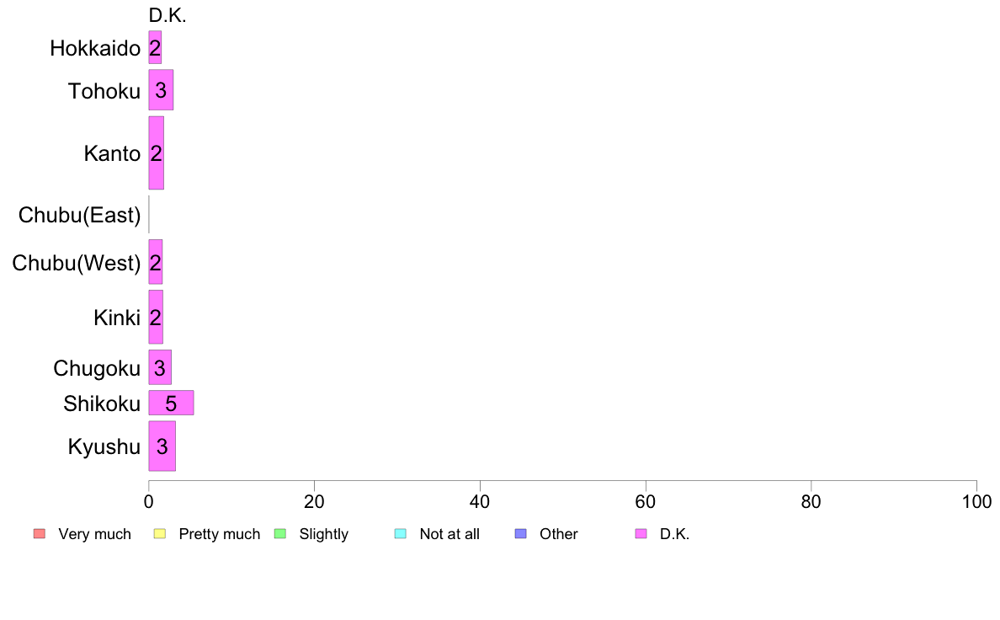
Task: Click the 40 tick on x-axis
Action: pos(480,502)
